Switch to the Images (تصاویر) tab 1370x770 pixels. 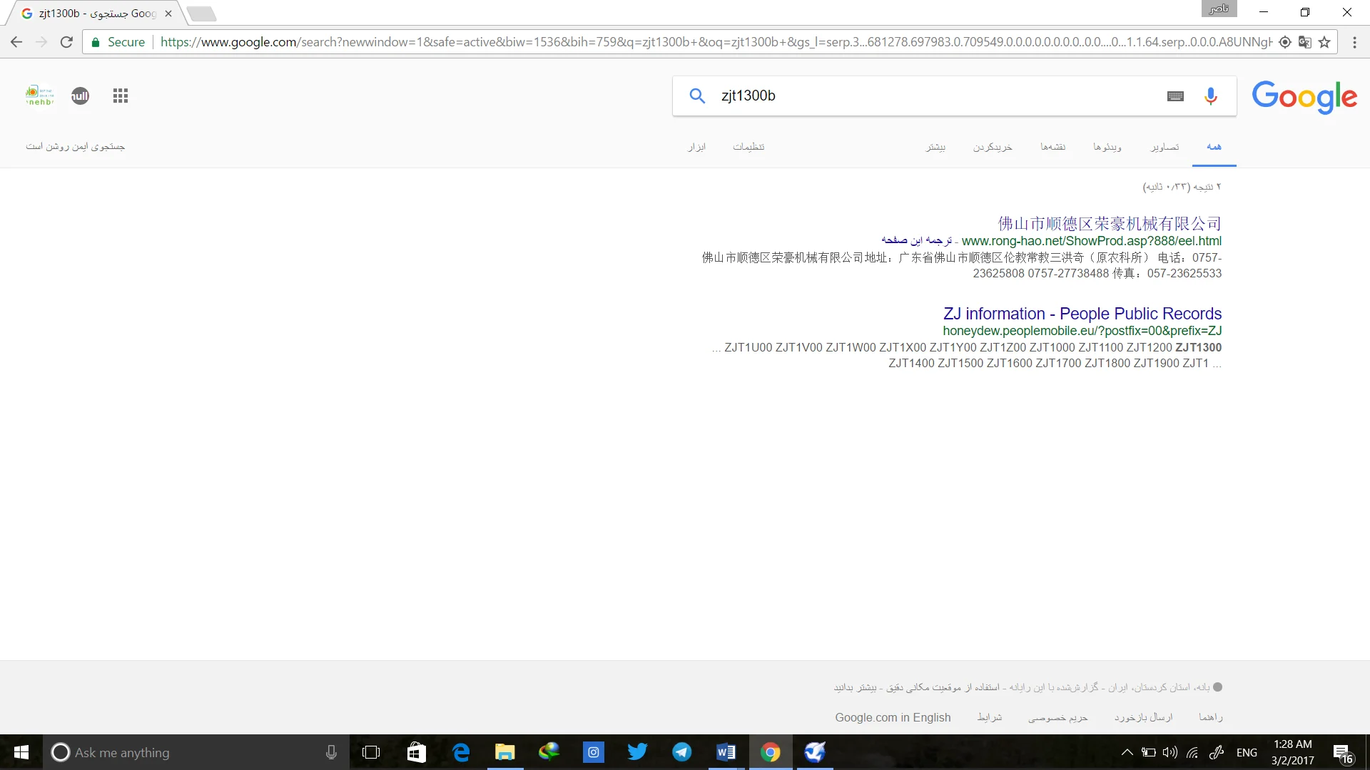(x=1164, y=147)
